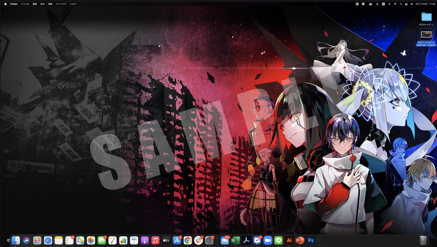
Task: Toggle the Wi-Fi status menu
Action: [x=395, y=4]
